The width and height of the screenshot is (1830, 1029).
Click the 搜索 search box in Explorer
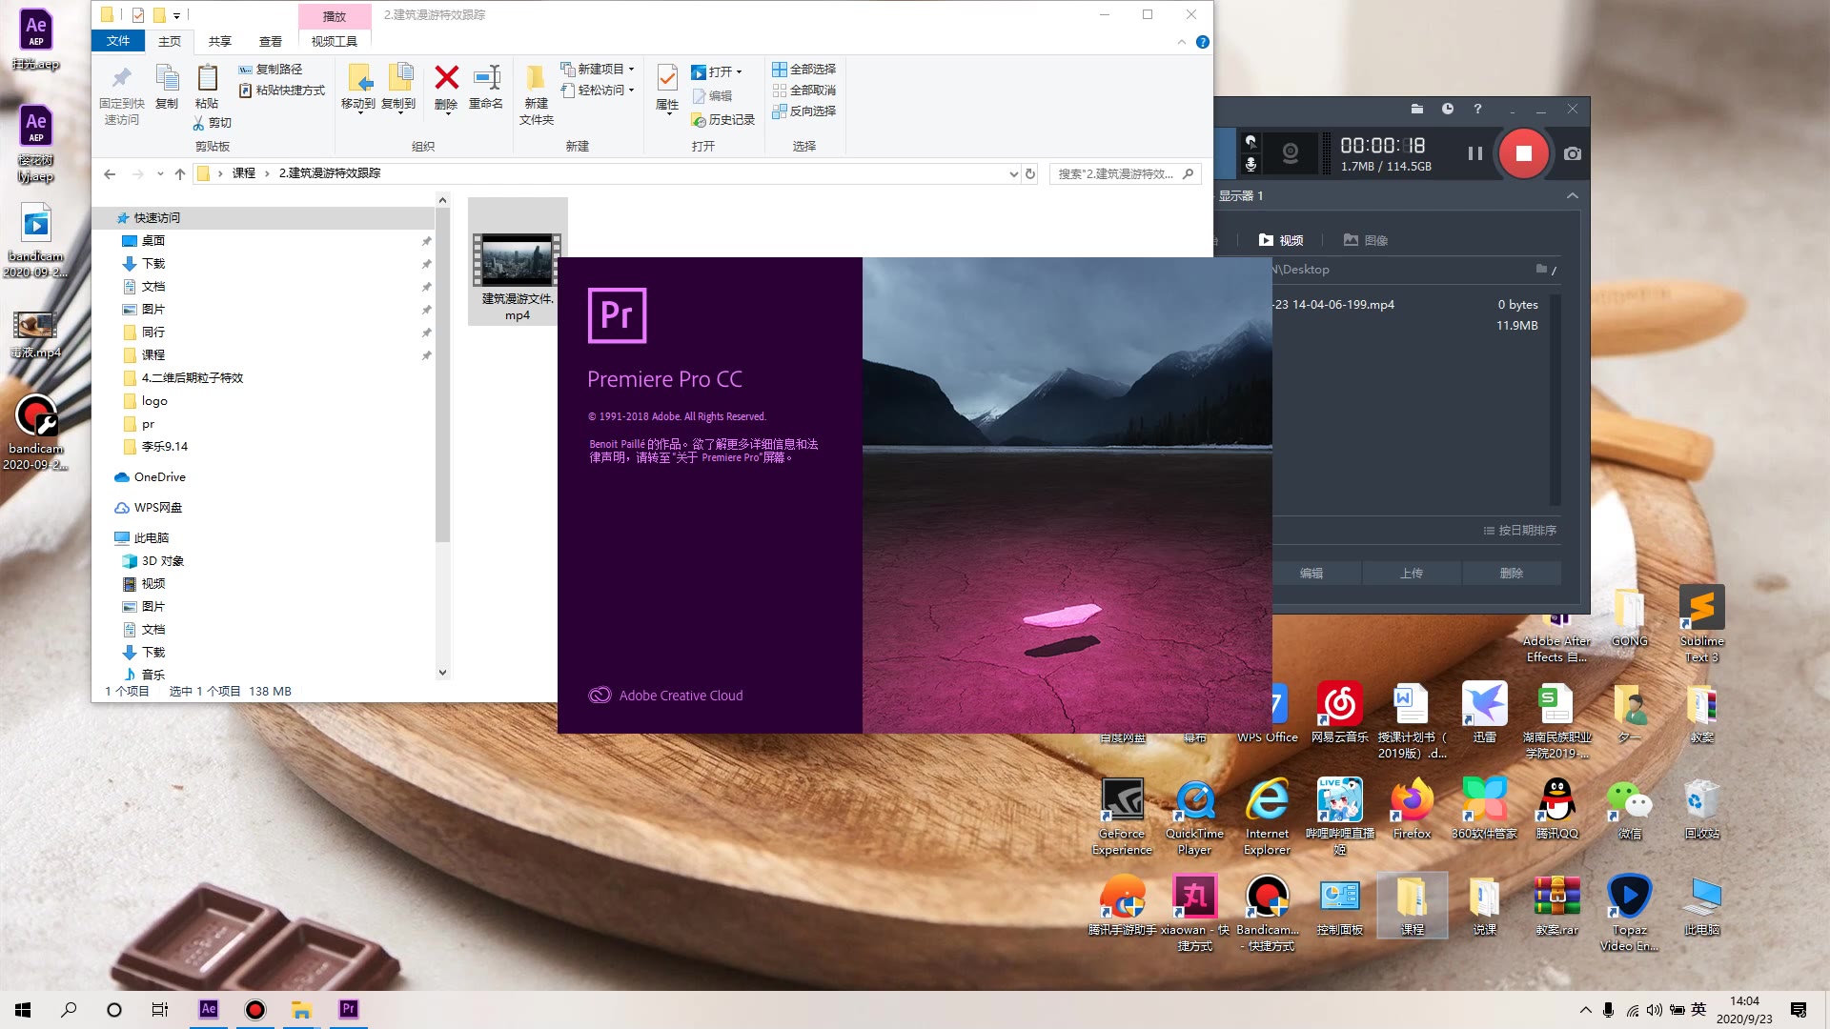[1125, 173]
